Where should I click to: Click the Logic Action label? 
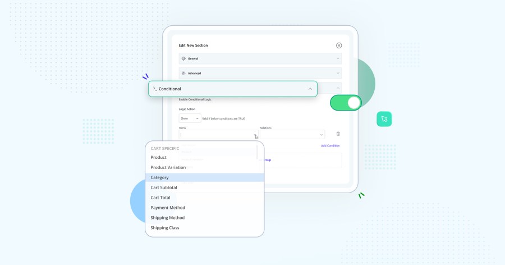pos(187,109)
